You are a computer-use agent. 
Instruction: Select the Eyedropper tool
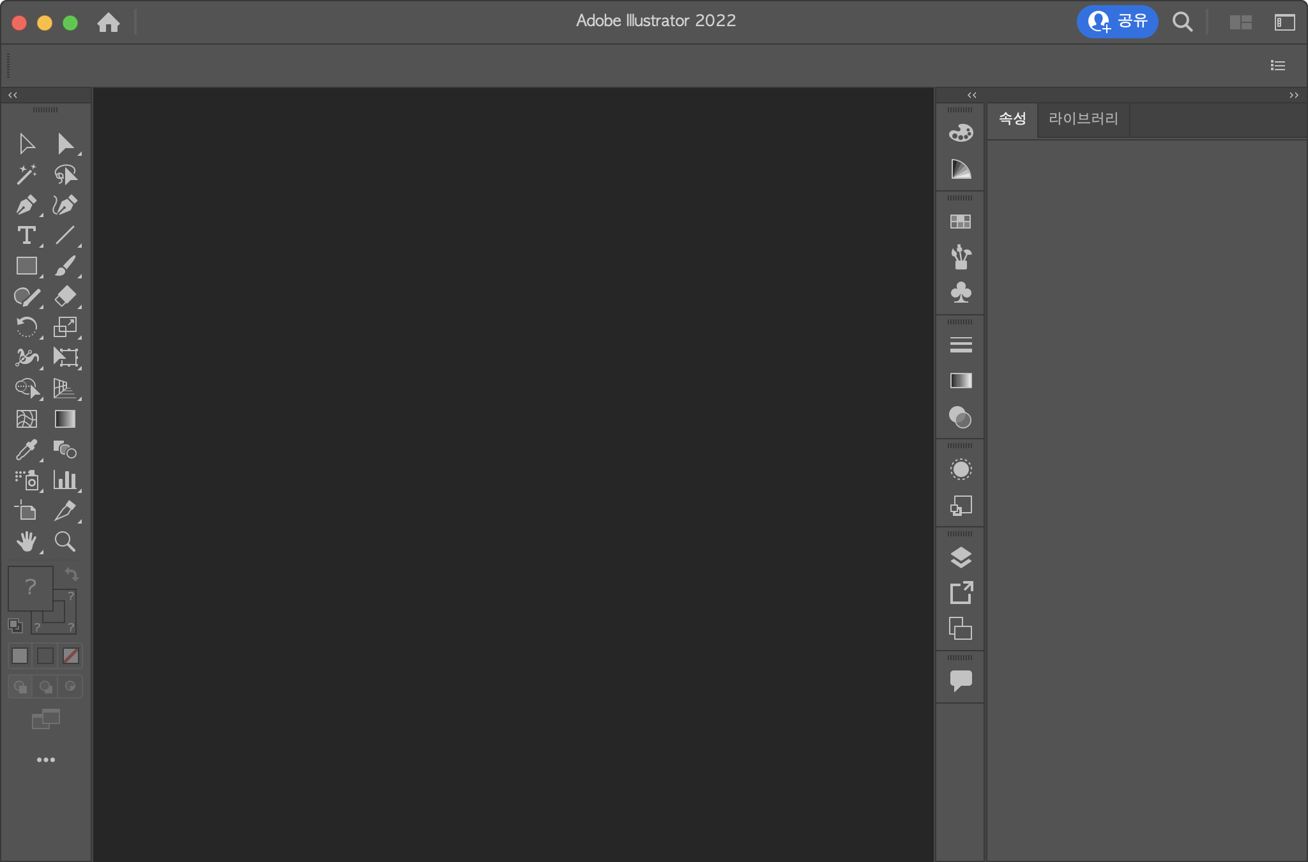coord(26,450)
